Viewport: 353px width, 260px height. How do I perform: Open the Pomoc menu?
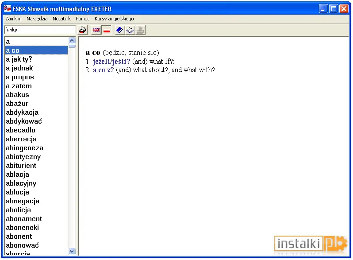[83, 19]
